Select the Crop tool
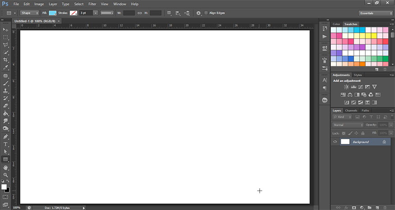395x210 pixels. click(x=6, y=59)
